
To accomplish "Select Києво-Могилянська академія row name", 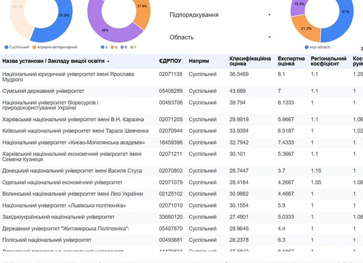I will point(74,143).
